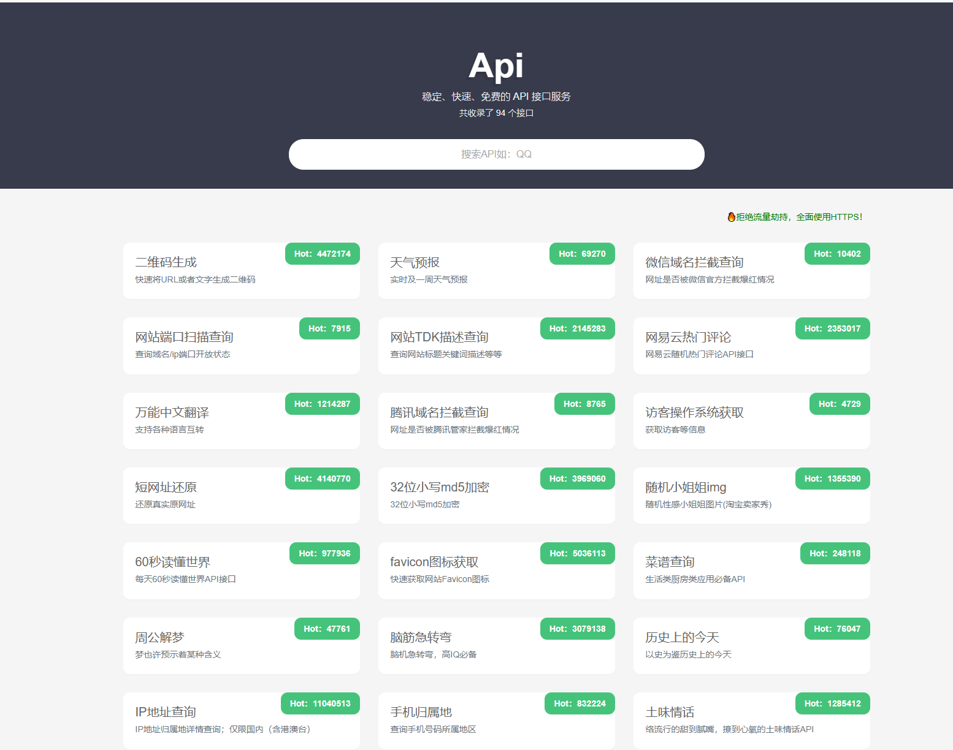Screen dimensions: 953x750
Task: Click the Api page heading
Action: [496, 66]
